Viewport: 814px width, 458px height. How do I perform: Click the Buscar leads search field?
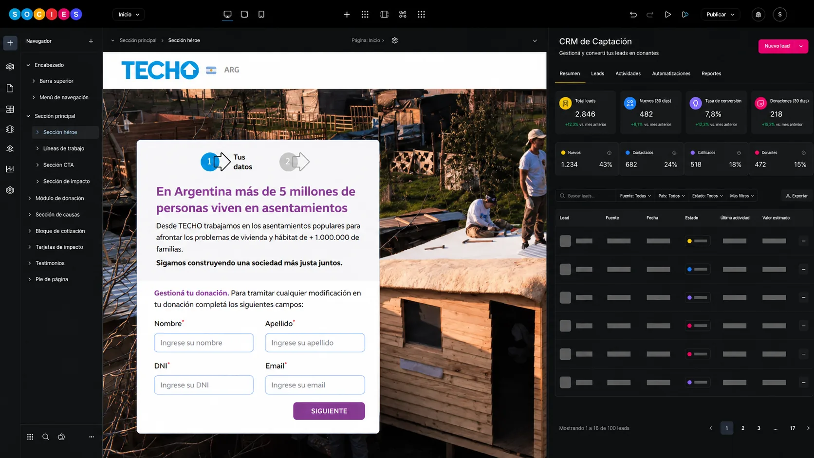click(586, 196)
